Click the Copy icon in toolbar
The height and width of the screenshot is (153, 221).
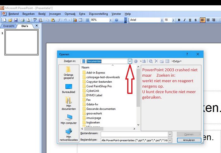(x=47, y=20)
